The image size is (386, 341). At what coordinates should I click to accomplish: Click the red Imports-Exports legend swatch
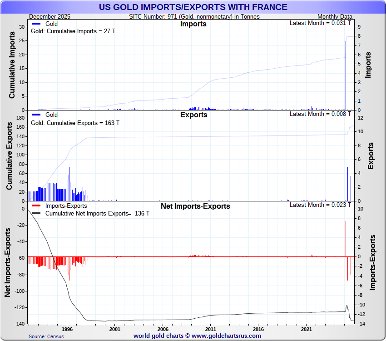[36, 206]
